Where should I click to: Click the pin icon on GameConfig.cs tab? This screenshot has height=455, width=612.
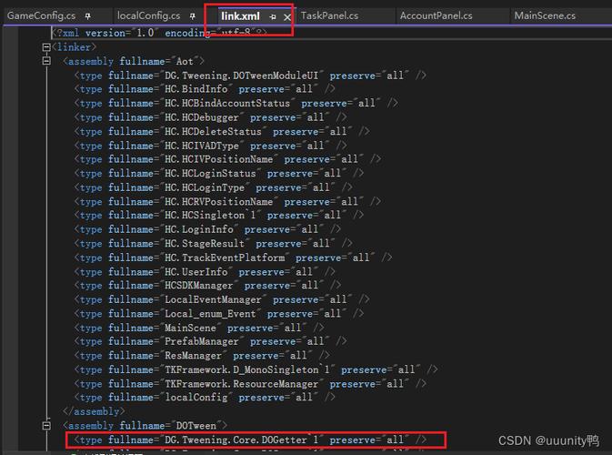(x=88, y=16)
